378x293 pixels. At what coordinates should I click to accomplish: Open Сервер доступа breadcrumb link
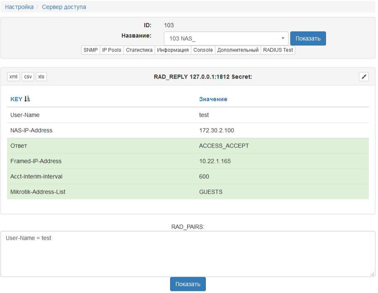pyautogui.click(x=64, y=7)
